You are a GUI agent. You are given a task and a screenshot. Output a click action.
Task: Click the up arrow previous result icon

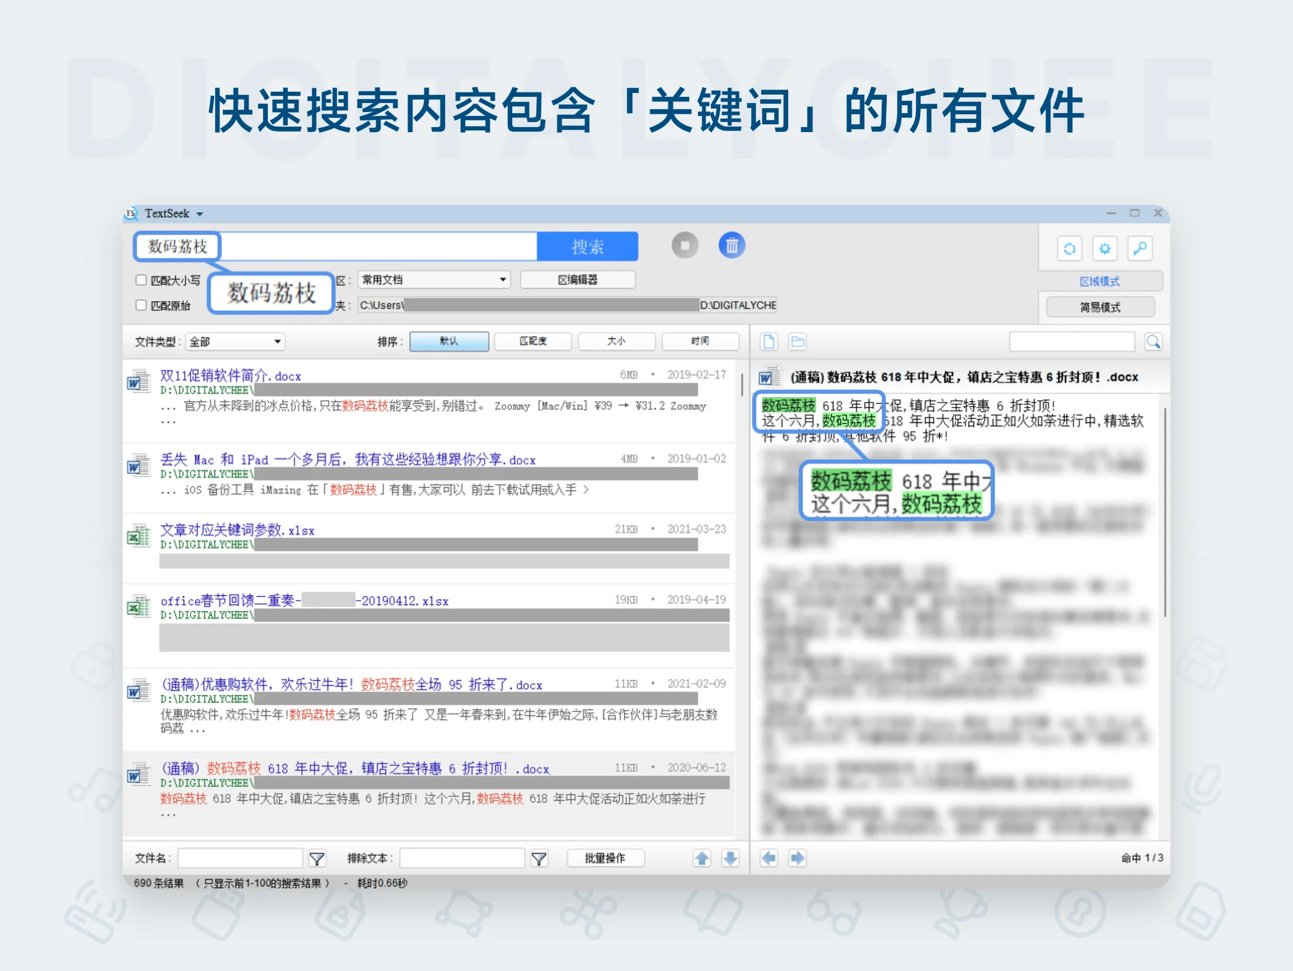coord(701,858)
